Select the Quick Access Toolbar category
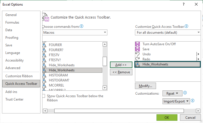This screenshot has height=123, width=203. [21, 84]
